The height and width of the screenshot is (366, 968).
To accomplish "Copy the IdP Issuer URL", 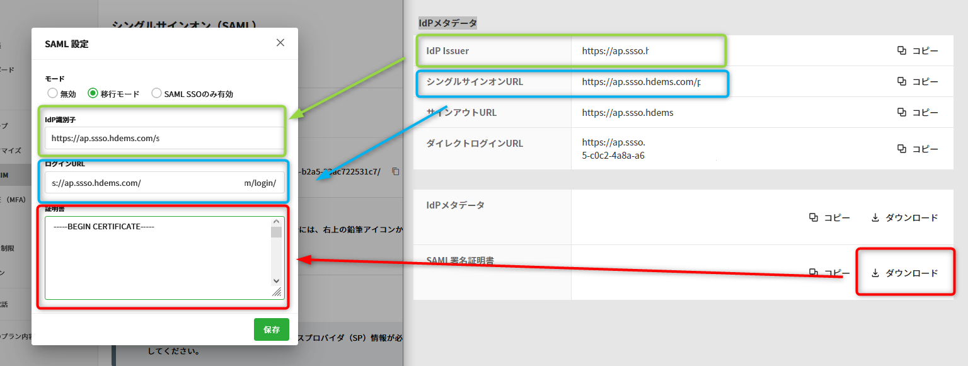I will 918,51.
